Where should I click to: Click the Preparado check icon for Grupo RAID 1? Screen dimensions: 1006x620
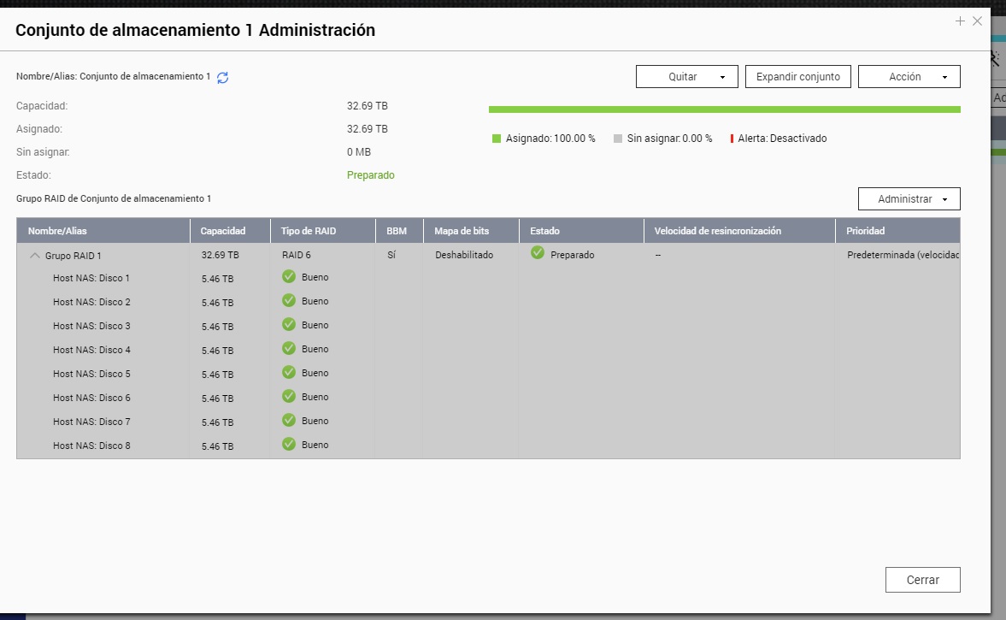pos(538,253)
